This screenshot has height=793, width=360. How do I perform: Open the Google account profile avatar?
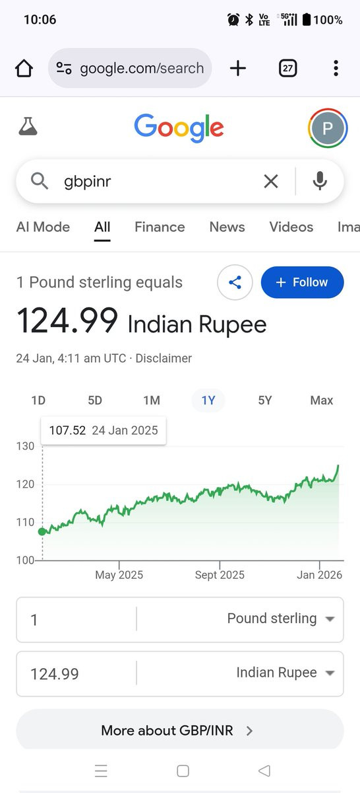point(328,128)
